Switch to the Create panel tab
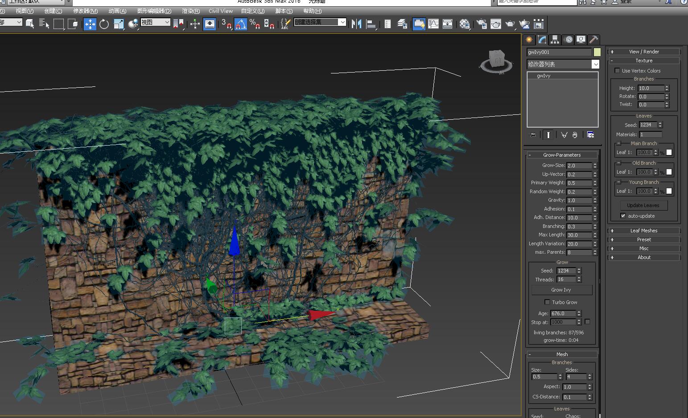The width and height of the screenshot is (688, 418). [529, 40]
